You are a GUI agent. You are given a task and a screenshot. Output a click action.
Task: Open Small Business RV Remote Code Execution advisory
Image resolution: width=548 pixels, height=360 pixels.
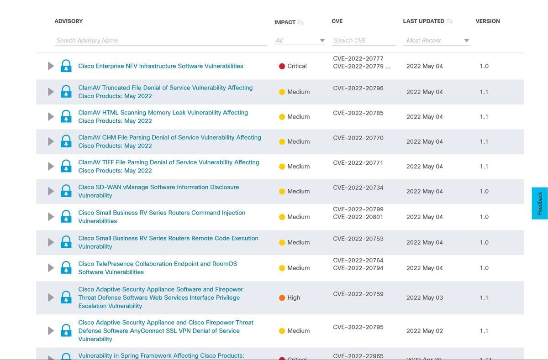[168, 242]
